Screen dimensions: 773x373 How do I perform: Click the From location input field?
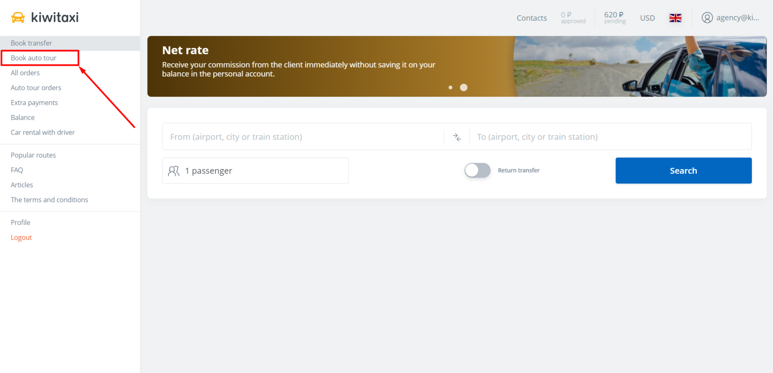[304, 137]
